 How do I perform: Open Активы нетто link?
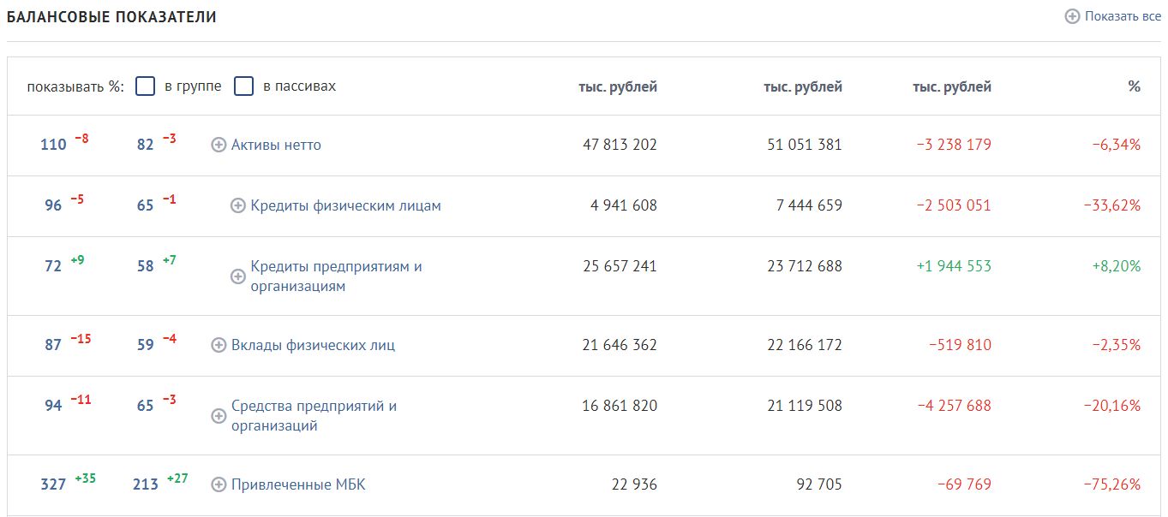point(276,145)
